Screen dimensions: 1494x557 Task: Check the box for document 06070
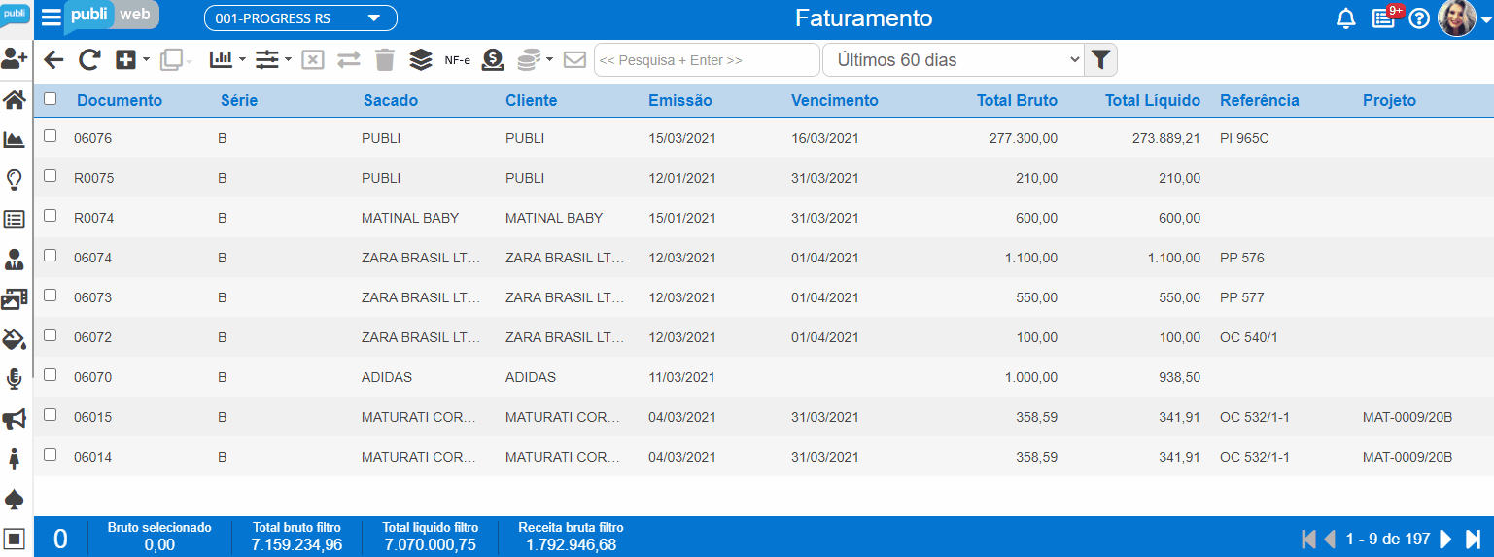click(51, 375)
